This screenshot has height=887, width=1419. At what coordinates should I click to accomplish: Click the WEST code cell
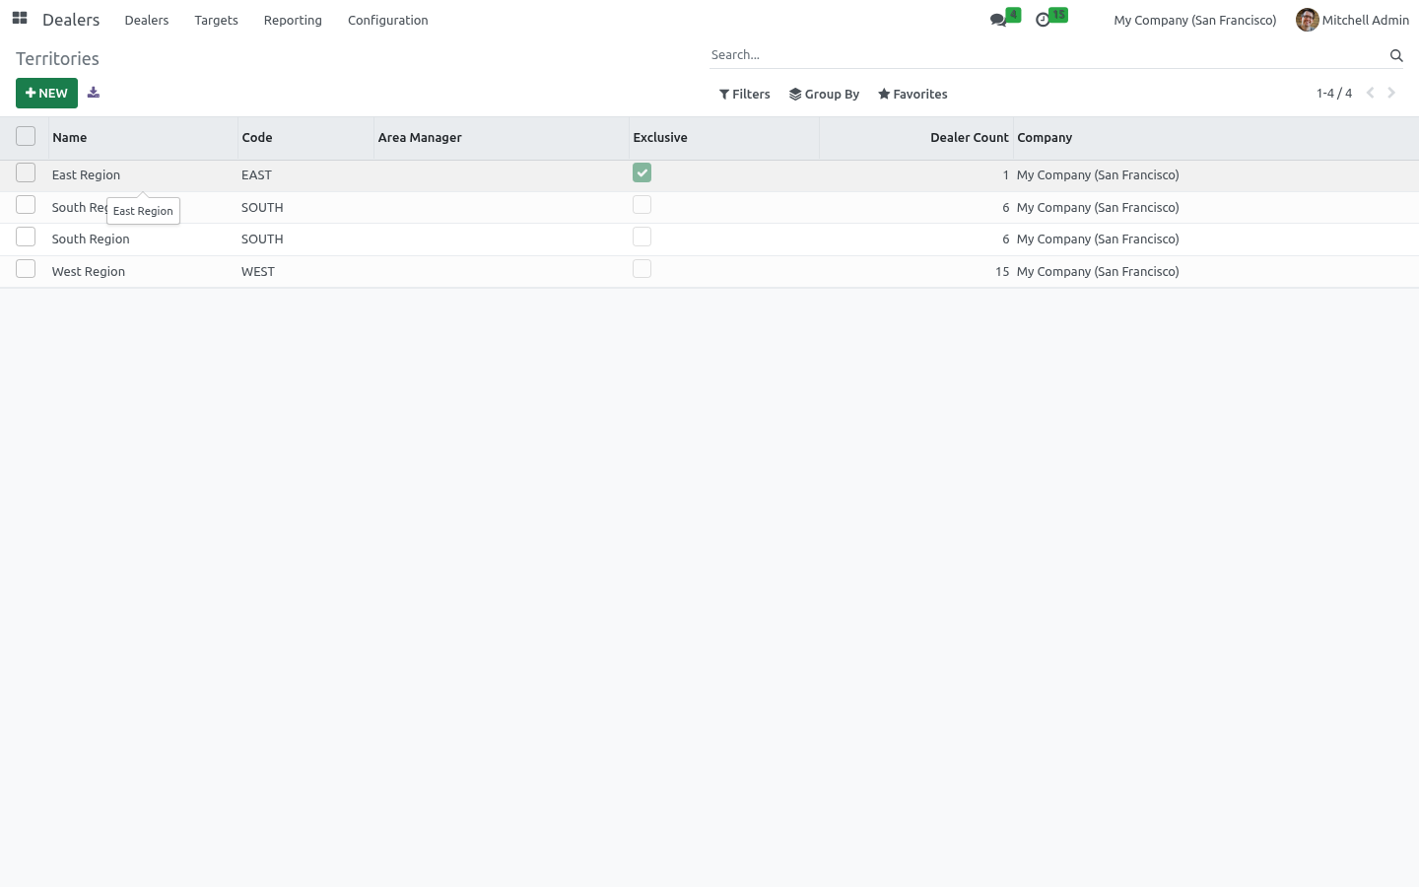click(305, 272)
